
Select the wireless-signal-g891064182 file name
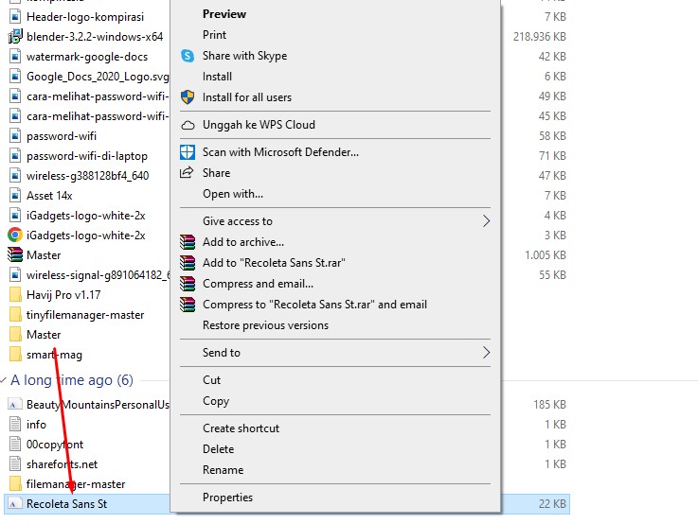[98, 275]
